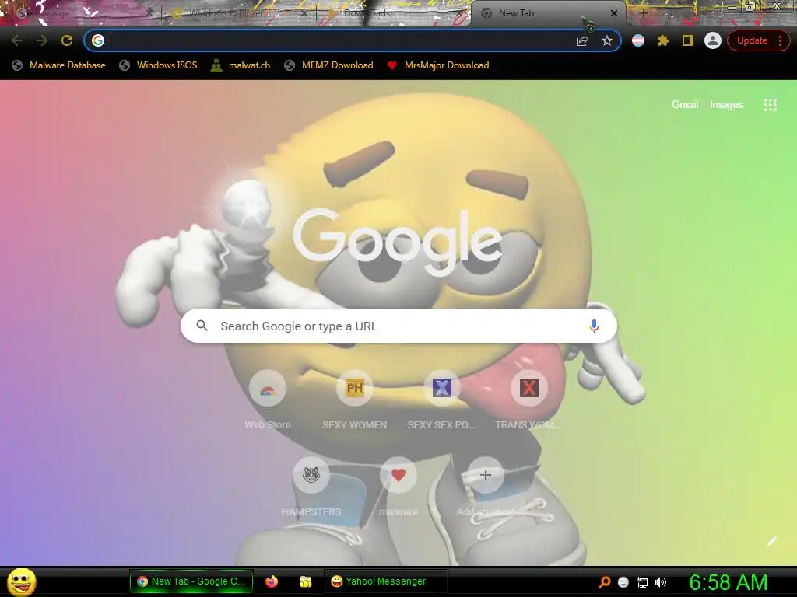
Task: Click the magnifier icon in the search box
Action: click(x=202, y=326)
